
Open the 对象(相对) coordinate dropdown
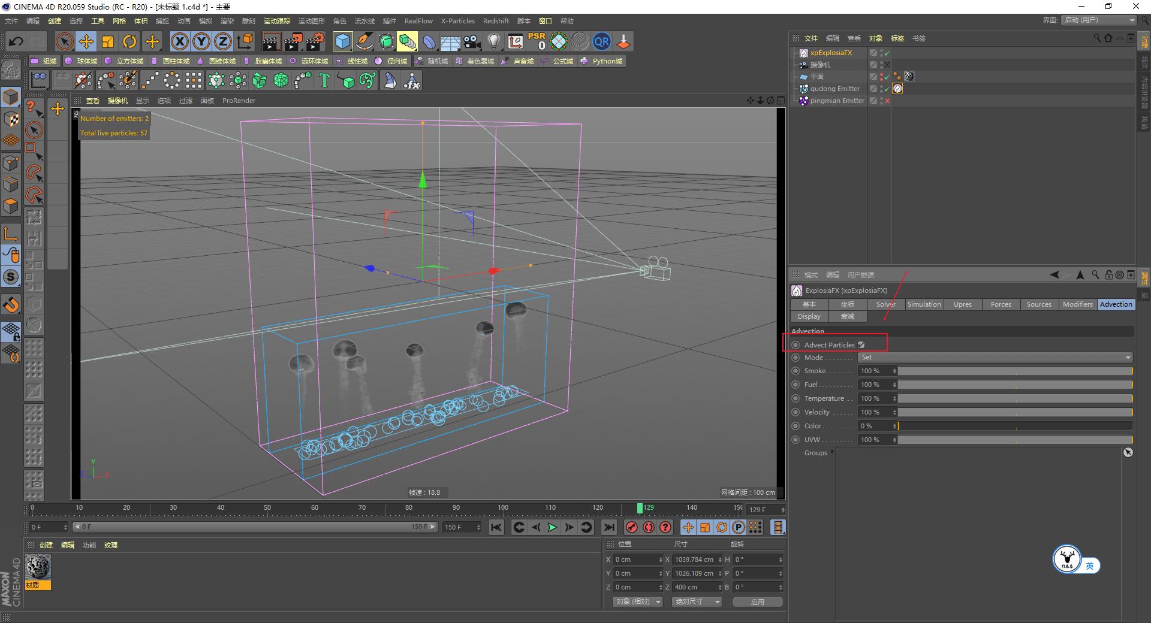[x=637, y=601]
